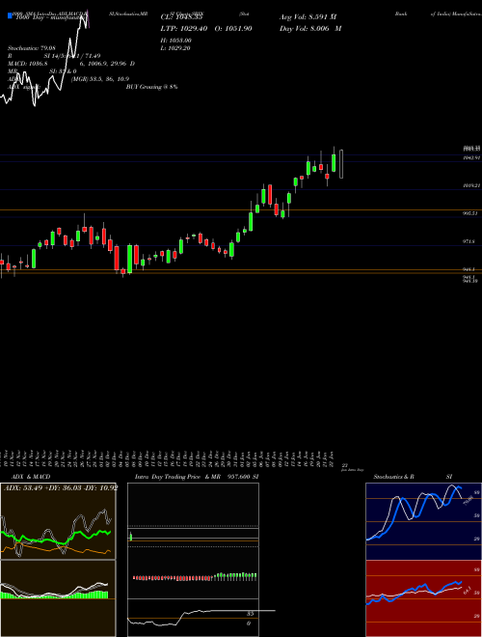Click the 'ADX: 53.49 +DY: 36.03 -DY: 10.92' header
The image size is (482, 637).
(61, 487)
